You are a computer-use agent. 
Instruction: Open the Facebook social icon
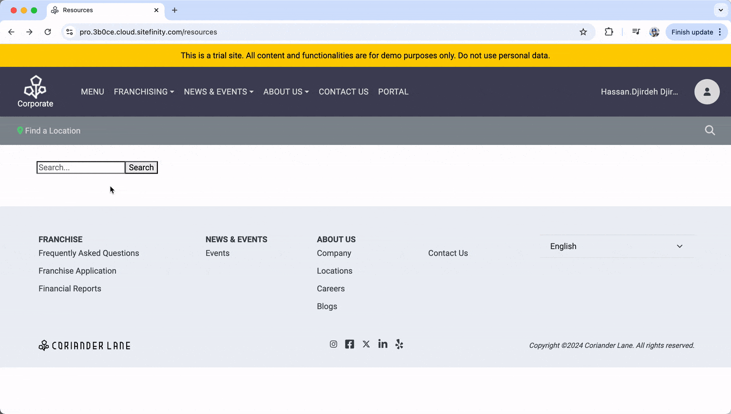(x=349, y=344)
